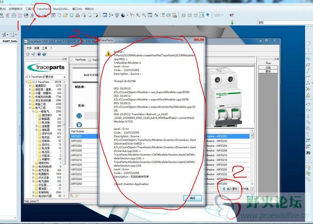313x224 pixels.
Task: Expand the 继电器 folder node
Action: tap(36, 130)
